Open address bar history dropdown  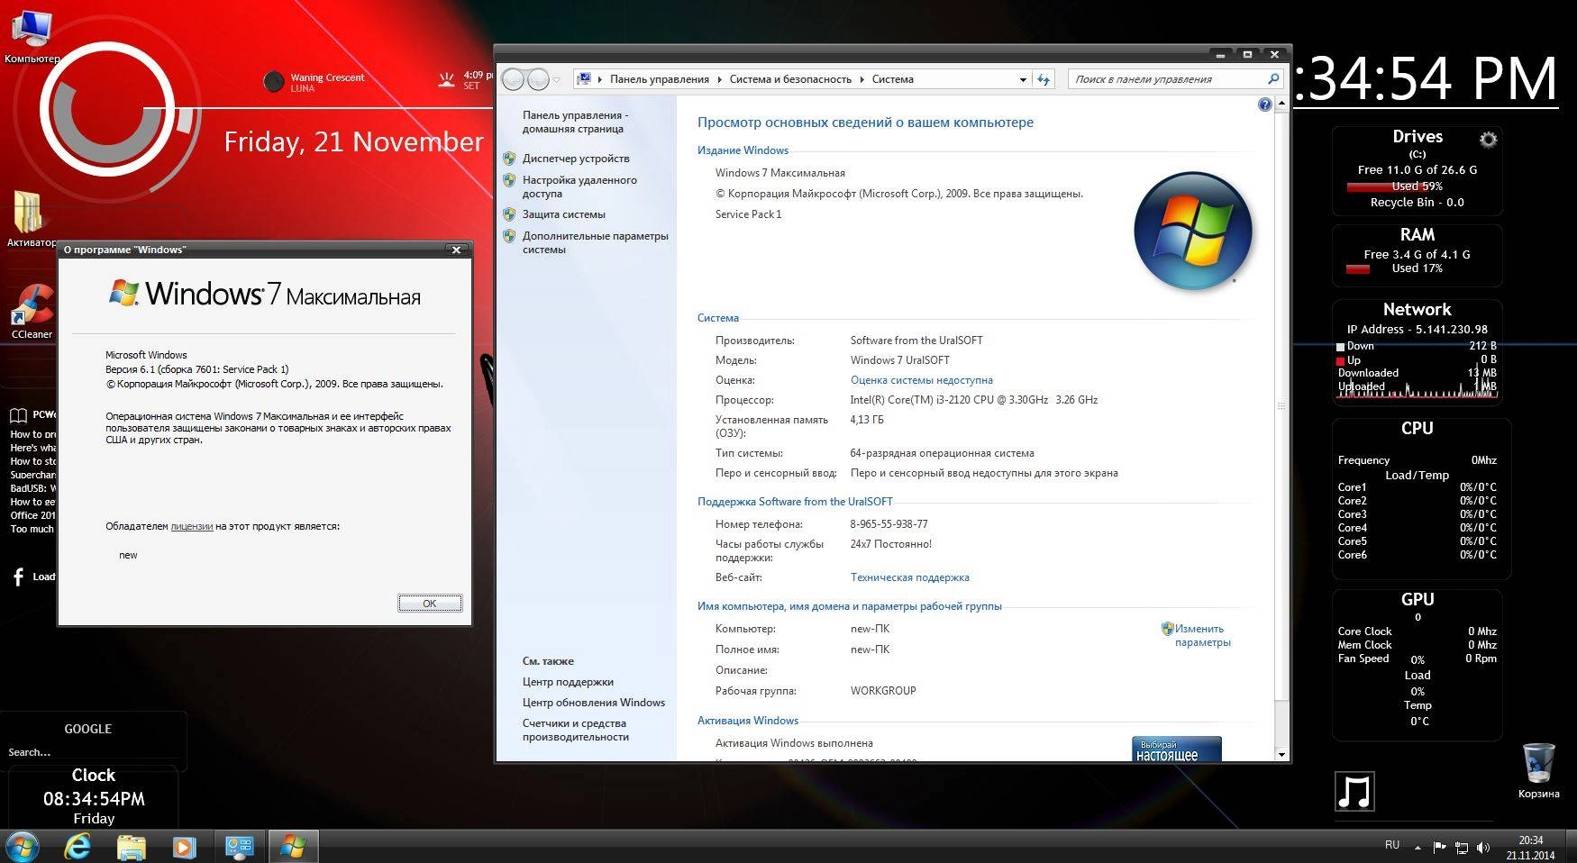pyautogui.click(x=1023, y=79)
